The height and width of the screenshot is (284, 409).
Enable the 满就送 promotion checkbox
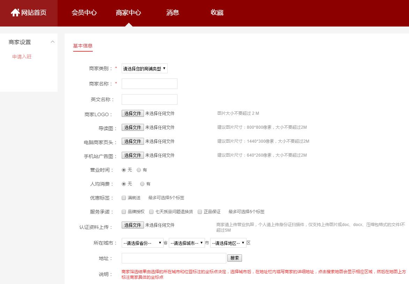coord(123,197)
